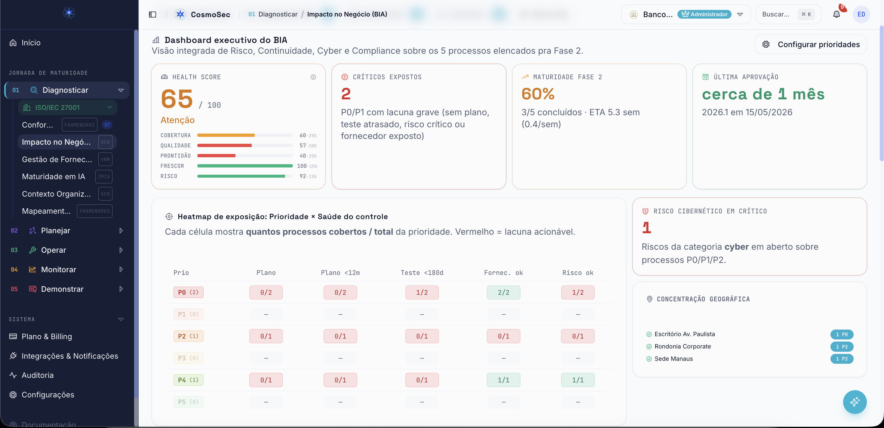The height and width of the screenshot is (428, 884).
Task: Click the Diagnosticar magnifier icon
Action: (x=34, y=90)
